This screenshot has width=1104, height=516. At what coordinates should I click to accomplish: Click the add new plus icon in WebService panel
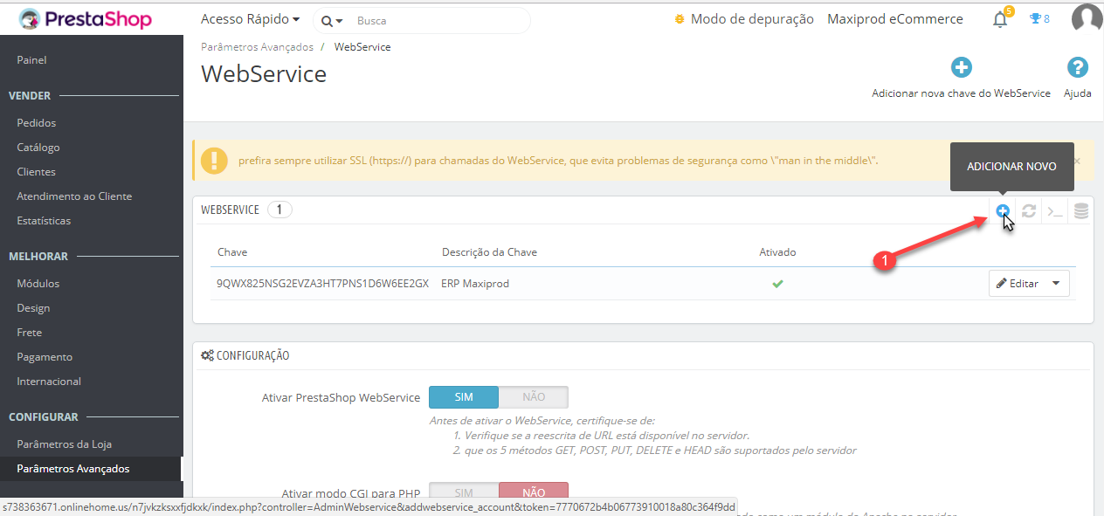click(1003, 210)
